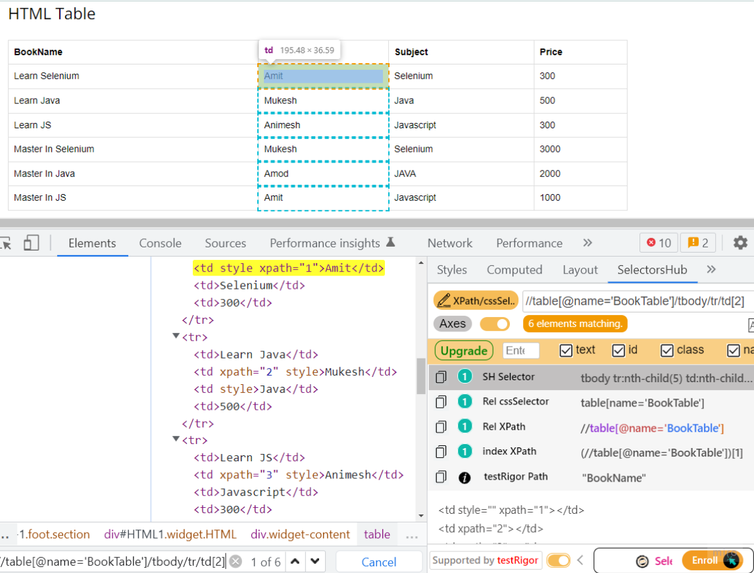Viewport: 754px width, 573px height.
Task: Open the DevTools settings gear
Action: tap(740, 243)
